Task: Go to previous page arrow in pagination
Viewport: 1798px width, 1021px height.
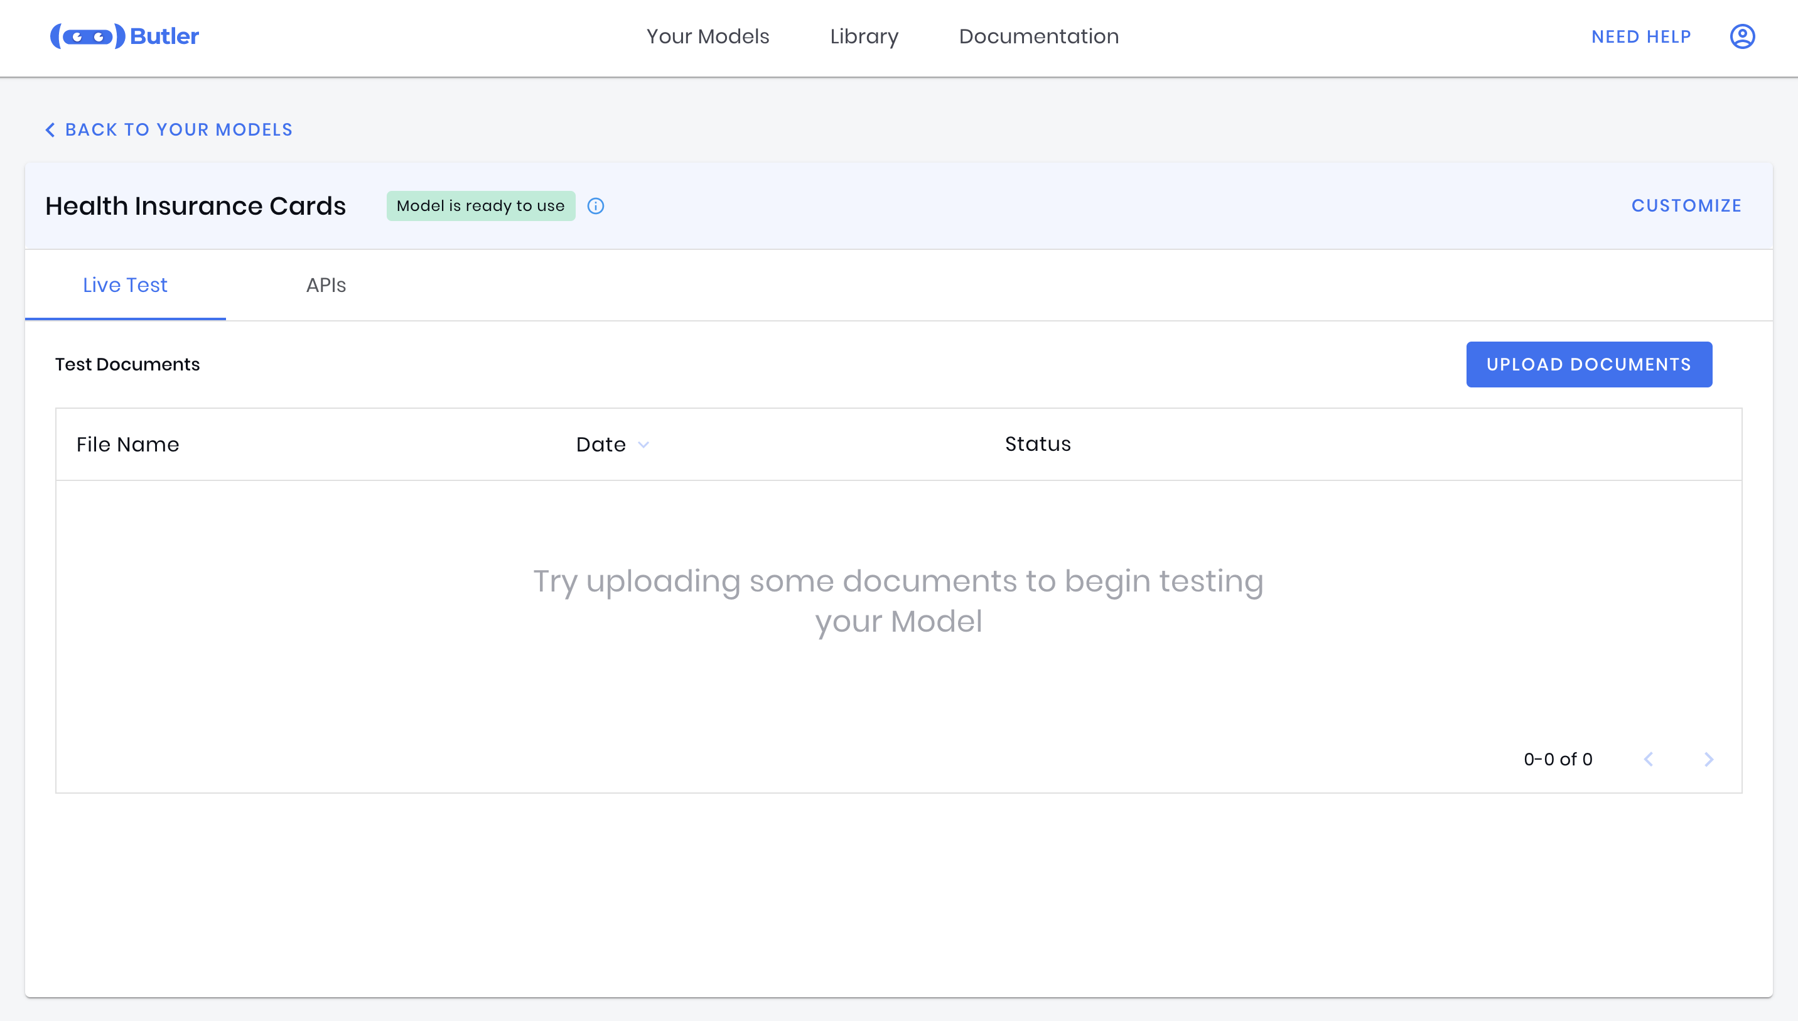Action: (1649, 759)
